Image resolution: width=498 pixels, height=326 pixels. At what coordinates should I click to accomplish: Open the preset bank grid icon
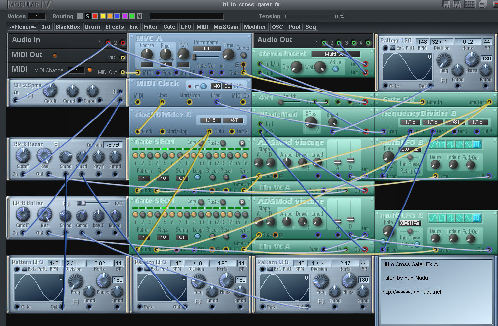(470, 4)
